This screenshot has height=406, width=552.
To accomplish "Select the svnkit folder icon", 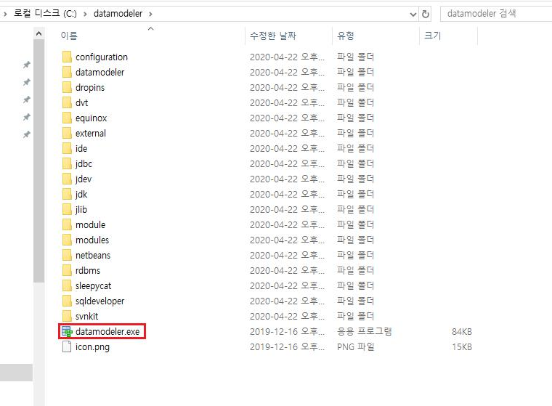I will coord(67,316).
